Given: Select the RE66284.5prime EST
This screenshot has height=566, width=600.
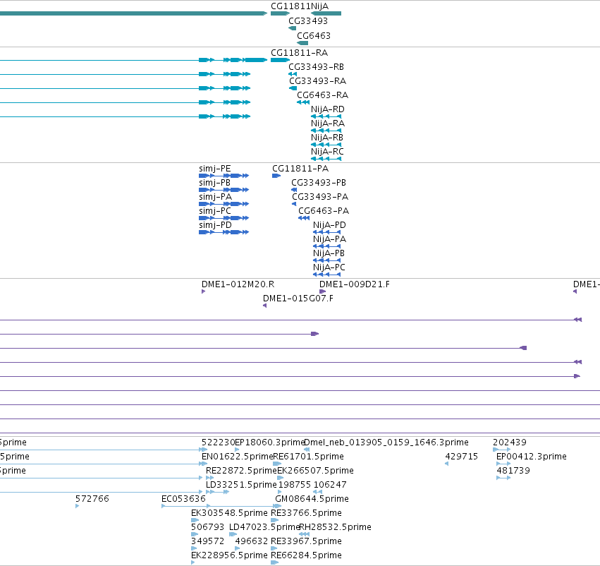Looking at the screenshot, I should tap(275, 562).
